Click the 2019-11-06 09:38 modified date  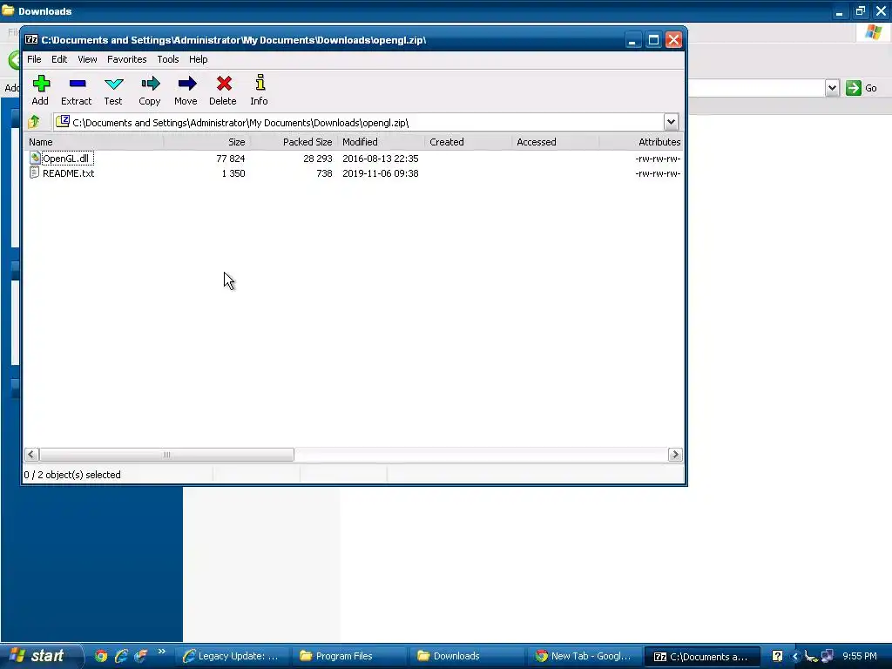click(x=381, y=173)
